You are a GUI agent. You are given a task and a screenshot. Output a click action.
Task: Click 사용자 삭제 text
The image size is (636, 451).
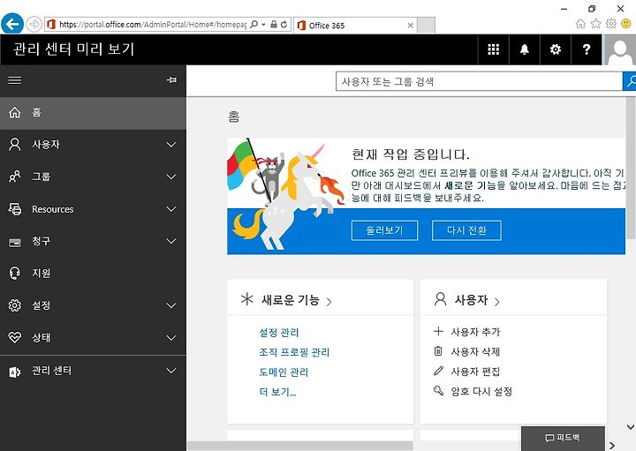click(x=476, y=352)
